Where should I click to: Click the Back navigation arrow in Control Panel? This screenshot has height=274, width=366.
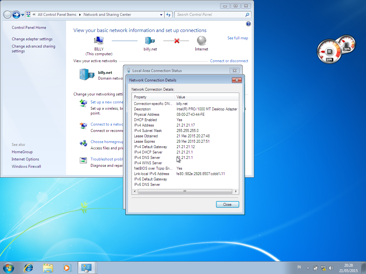pyautogui.click(x=7, y=15)
